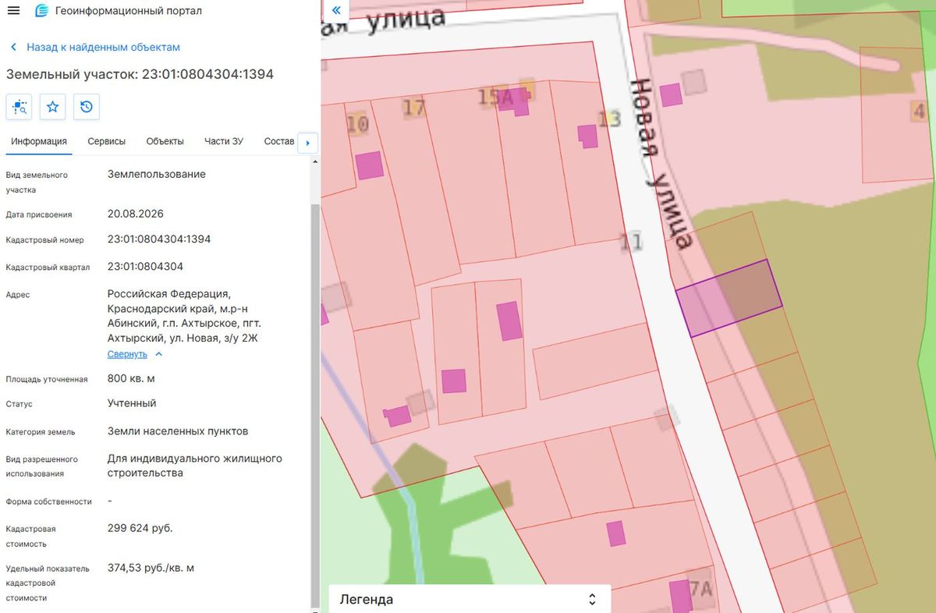Click the date value 20.08.2026
Image resolution: width=936 pixels, height=613 pixels.
point(136,213)
